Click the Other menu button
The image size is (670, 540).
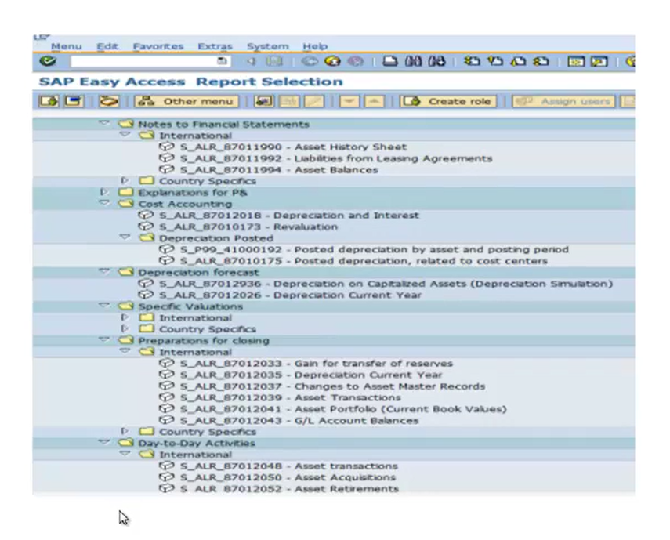187,101
